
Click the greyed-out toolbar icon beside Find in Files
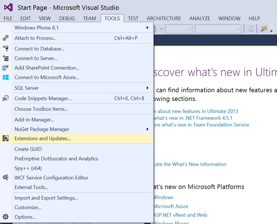tap(250, 29)
